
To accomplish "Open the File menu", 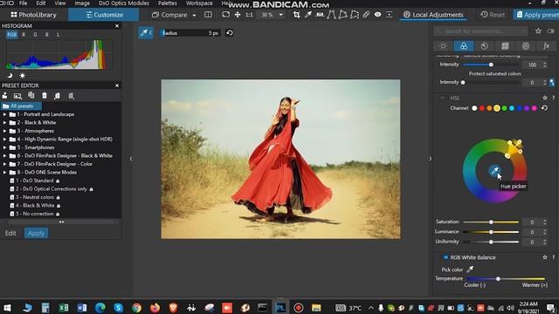I will (24, 3).
